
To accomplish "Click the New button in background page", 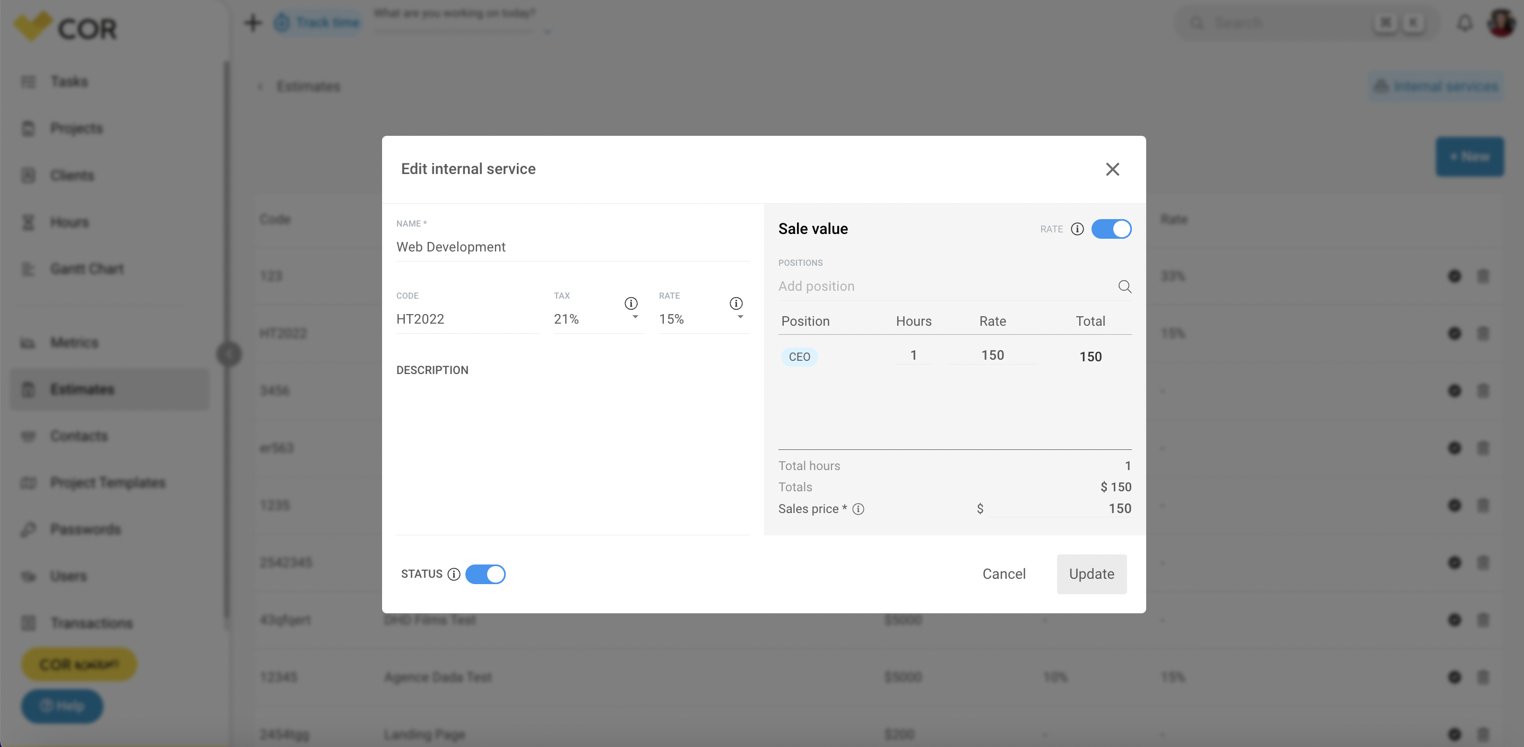I will pyautogui.click(x=1469, y=157).
